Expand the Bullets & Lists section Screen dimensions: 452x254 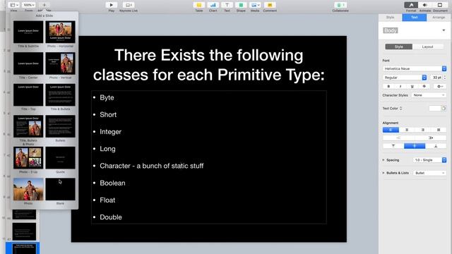(x=383, y=173)
